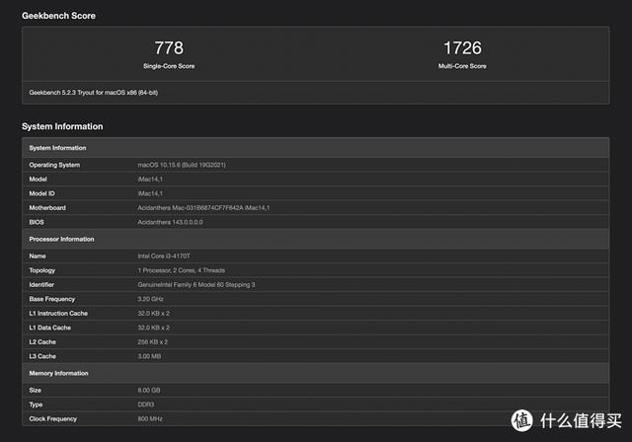
Task: Select the Multi-Core Score label
Action: tap(462, 66)
